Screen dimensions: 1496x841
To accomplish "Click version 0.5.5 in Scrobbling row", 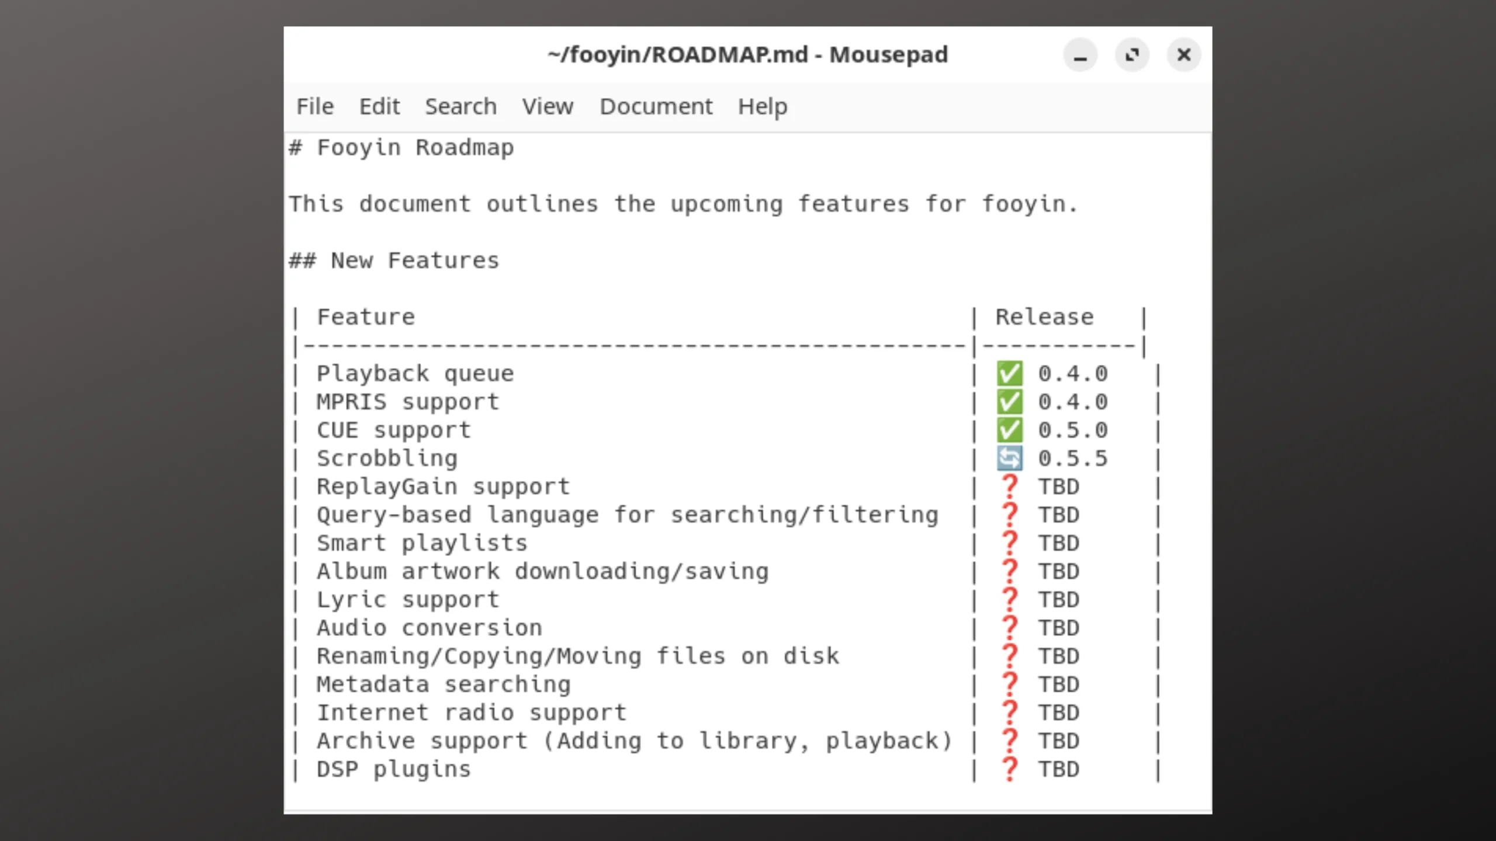I will [x=1073, y=458].
